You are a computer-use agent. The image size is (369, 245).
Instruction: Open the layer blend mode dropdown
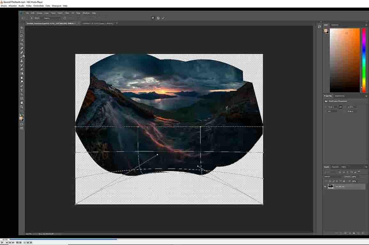(333, 177)
